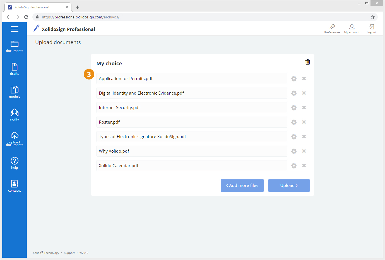Image resolution: width=385 pixels, height=260 pixels.
Task: Open settings gear for Types of Electronic signature XolidoSign.pdf
Action: click(294, 137)
